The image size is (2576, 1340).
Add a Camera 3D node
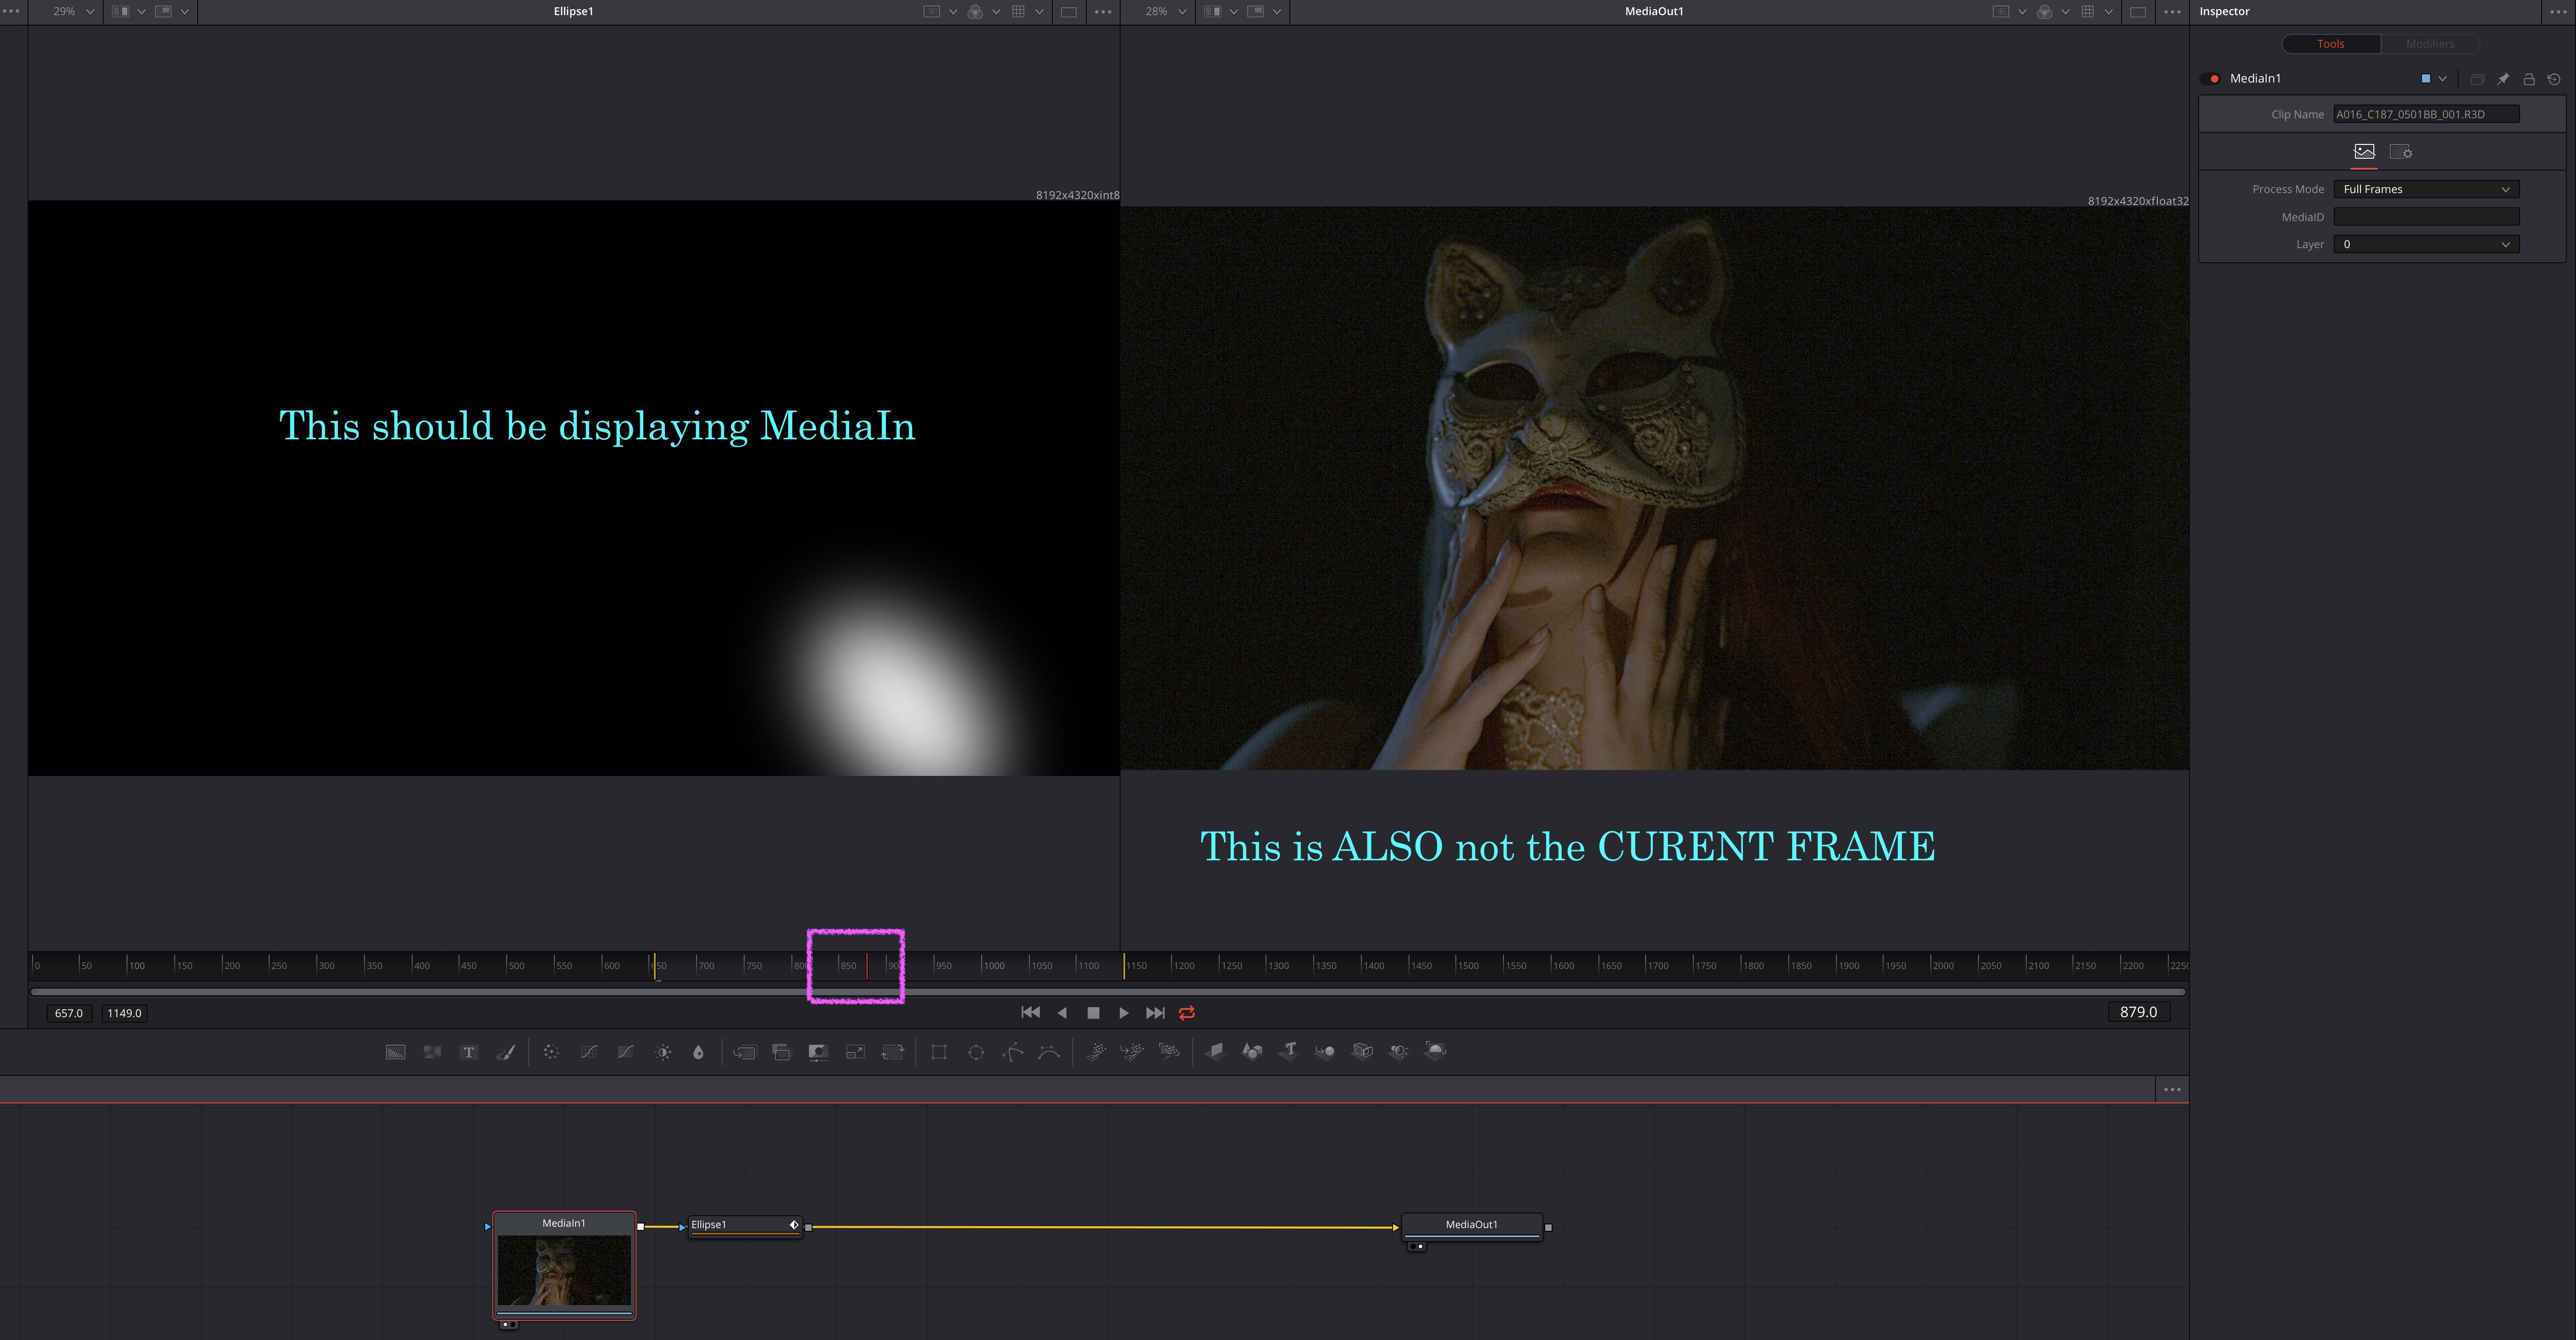(1362, 1051)
